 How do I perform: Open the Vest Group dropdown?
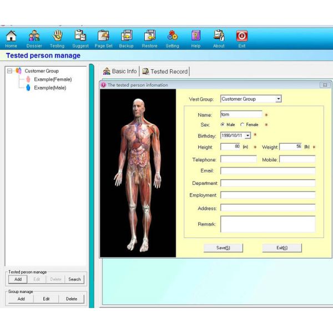[x=278, y=99]
